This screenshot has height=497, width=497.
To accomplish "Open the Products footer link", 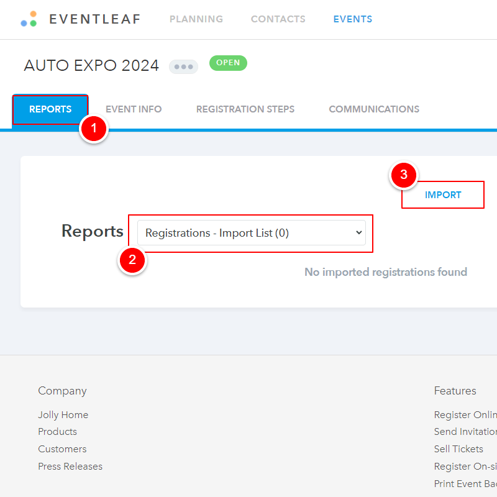I will pyautogui.click(x=57, y=432).
